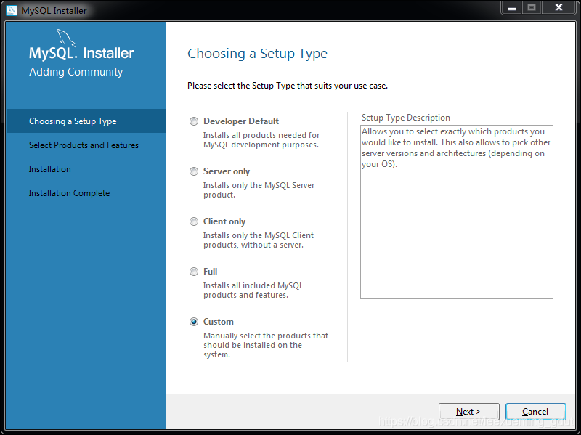The height and width of the screenshot is (435, 581).
Task: Choose the Full installation option
Action: [x=194, y=271]
